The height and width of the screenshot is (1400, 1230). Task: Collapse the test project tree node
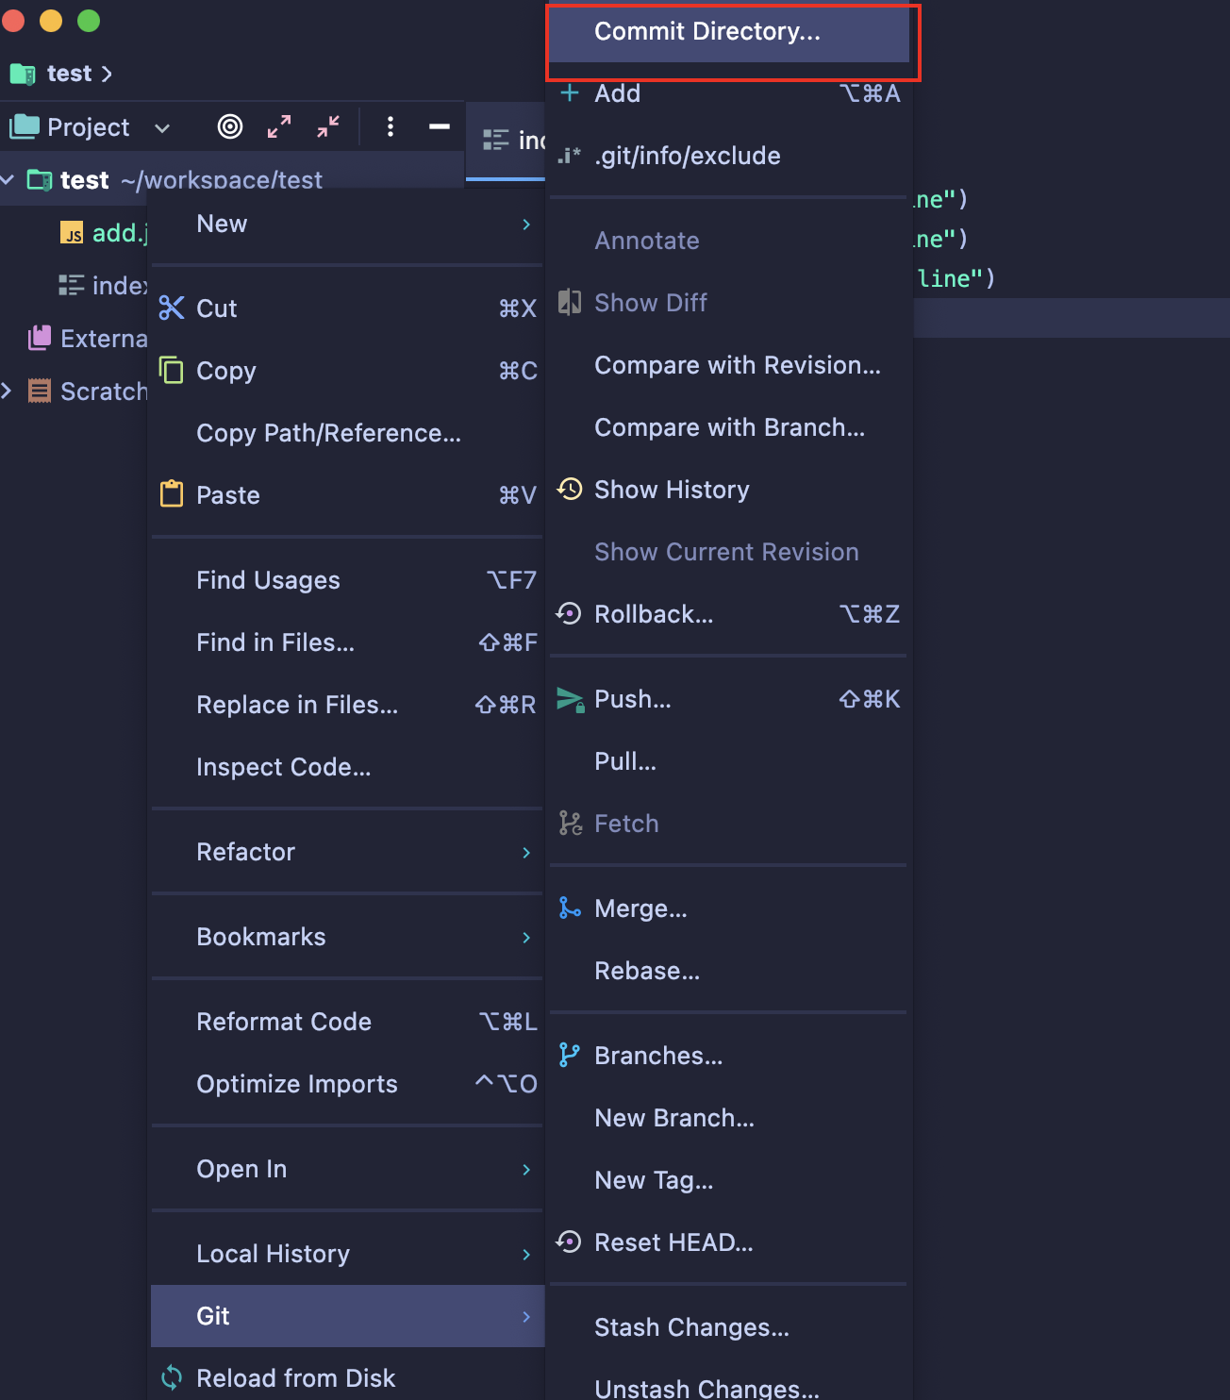(x=8, y=179)
